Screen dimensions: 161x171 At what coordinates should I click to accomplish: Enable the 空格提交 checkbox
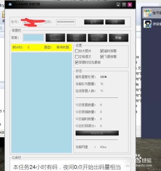77,56
